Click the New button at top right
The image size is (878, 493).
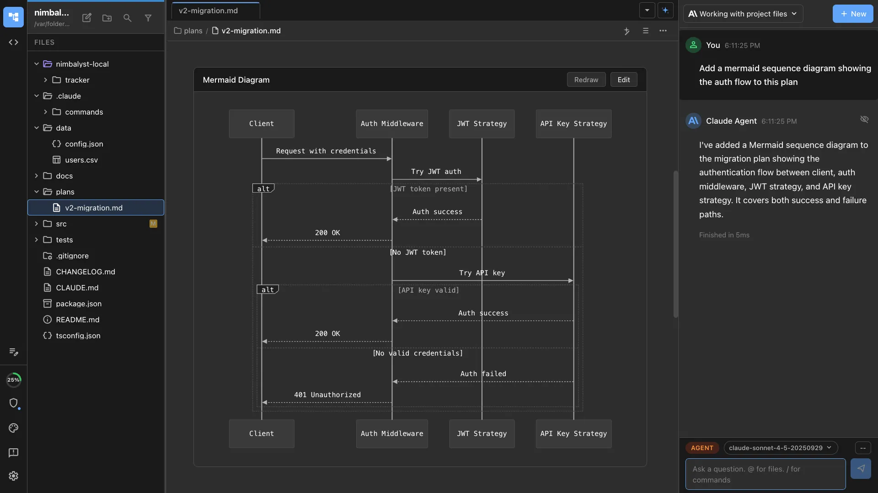tap(853, 14)
